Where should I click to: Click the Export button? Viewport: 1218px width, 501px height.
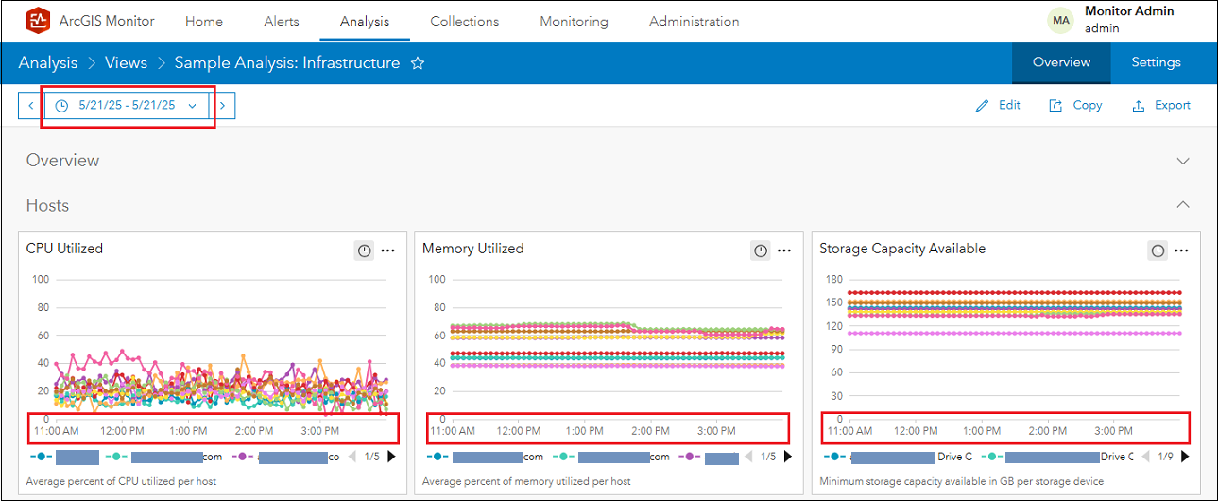[x=1161, y=106]
